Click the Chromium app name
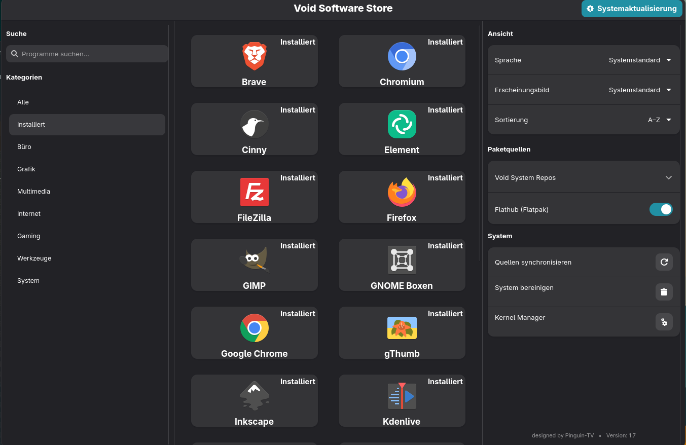 tap(402, 82)
